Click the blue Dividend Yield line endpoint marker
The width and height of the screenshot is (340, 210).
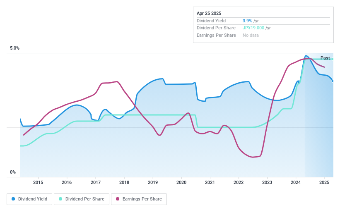tap(333, 81)
